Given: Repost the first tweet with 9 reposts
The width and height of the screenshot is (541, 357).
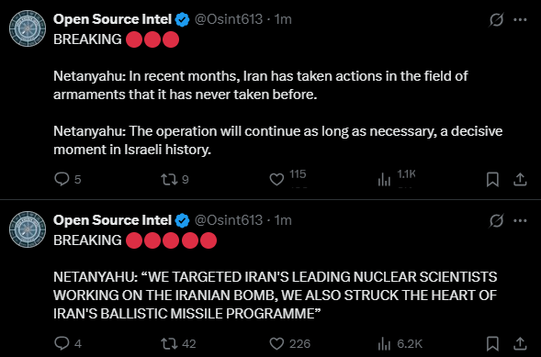Looking at the screenshot, I should point(169,179).
